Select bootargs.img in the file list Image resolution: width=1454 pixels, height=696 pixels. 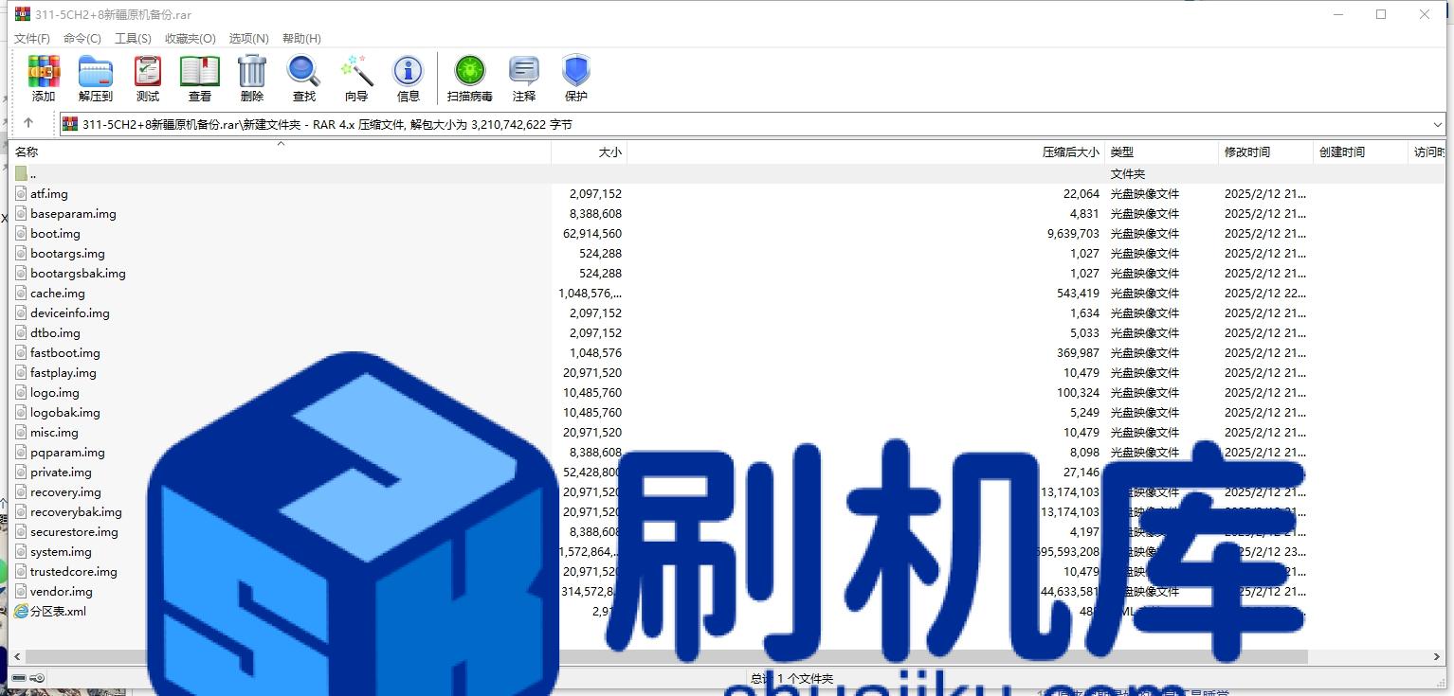click(x=67, y=253)
